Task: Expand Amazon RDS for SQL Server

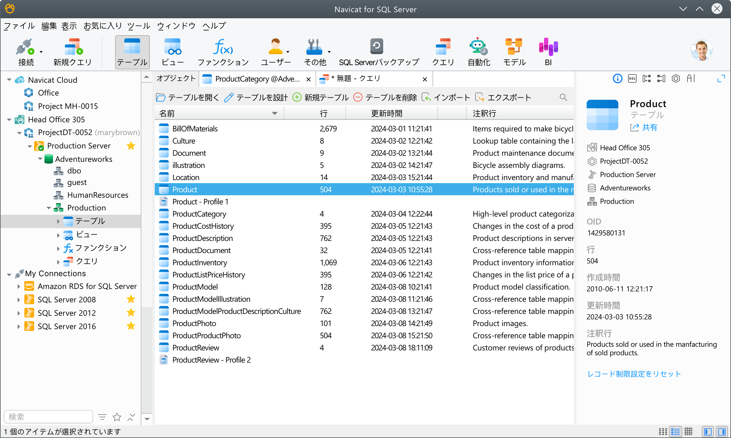Action: tap(19, 287)
